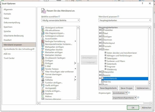Select the Makros play icon
The width and height of the screenshot is (155, 112).
[43, 96]
